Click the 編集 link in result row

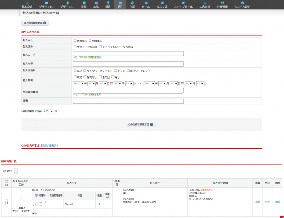click(258, 202)
